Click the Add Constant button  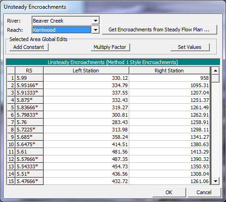[29, 47]
